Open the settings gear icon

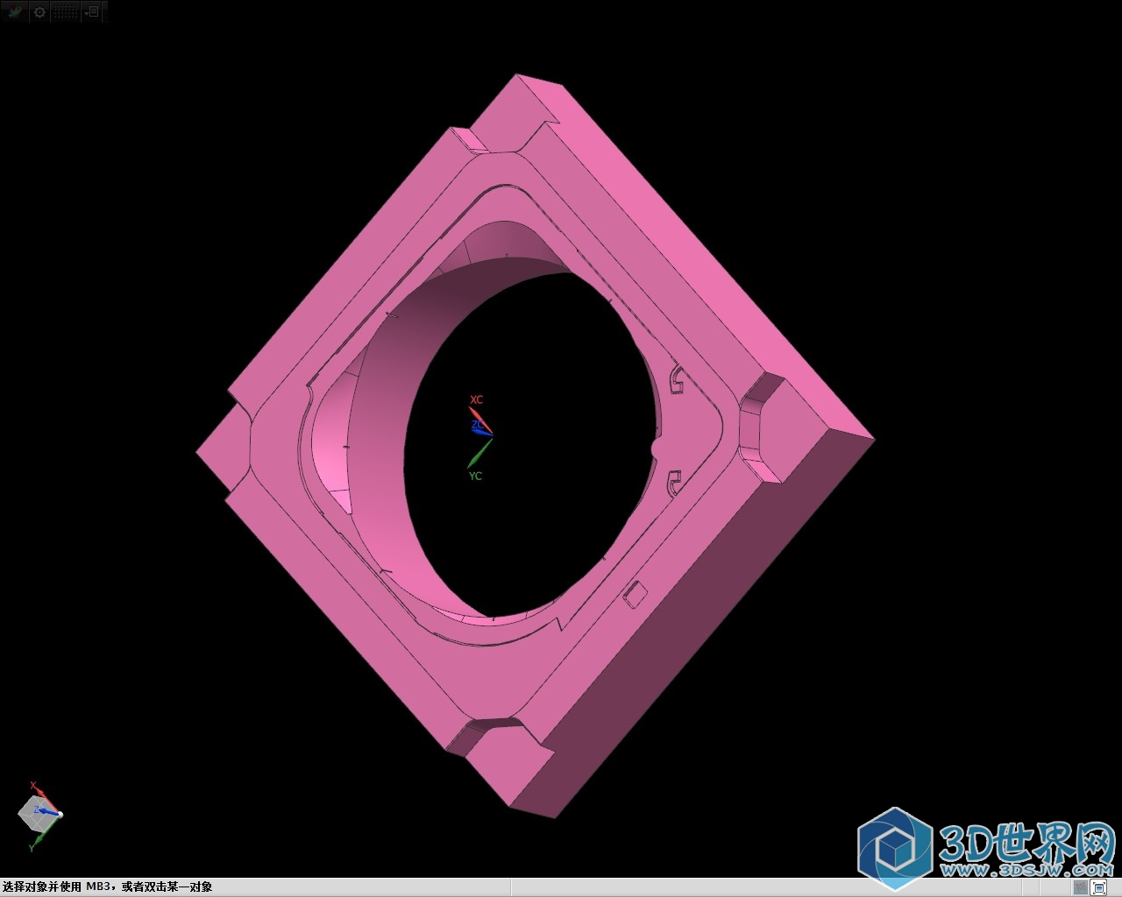point(39,12)
